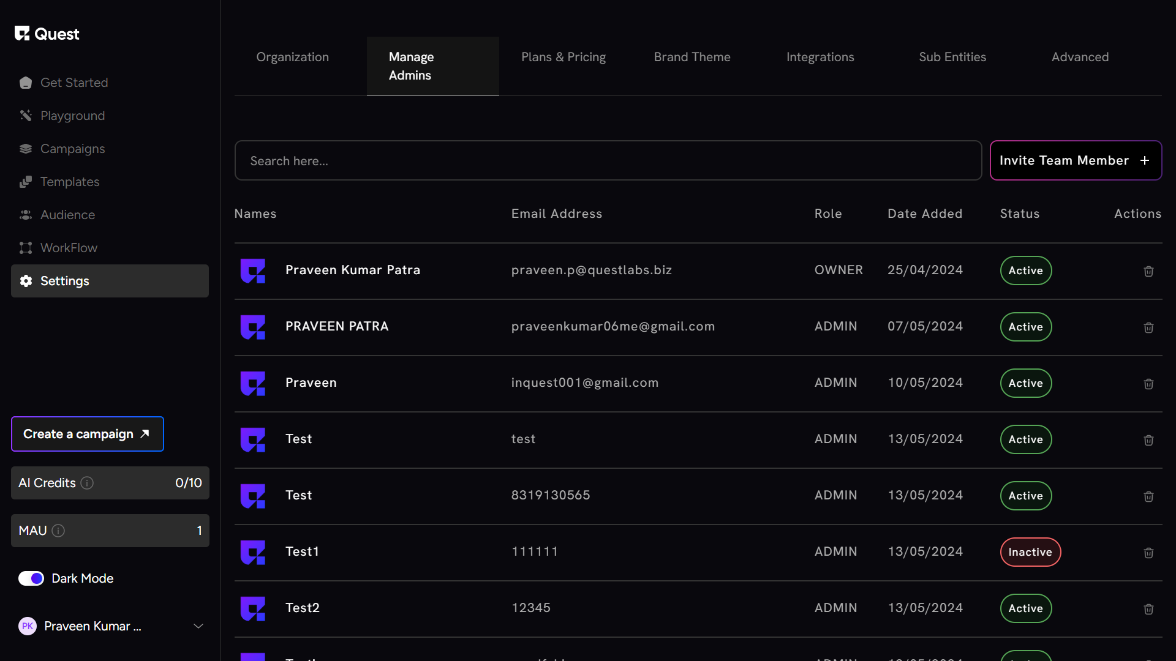Toggle Dark Mode switch off
1176x661 pixels.
click(x=31, y=578)
